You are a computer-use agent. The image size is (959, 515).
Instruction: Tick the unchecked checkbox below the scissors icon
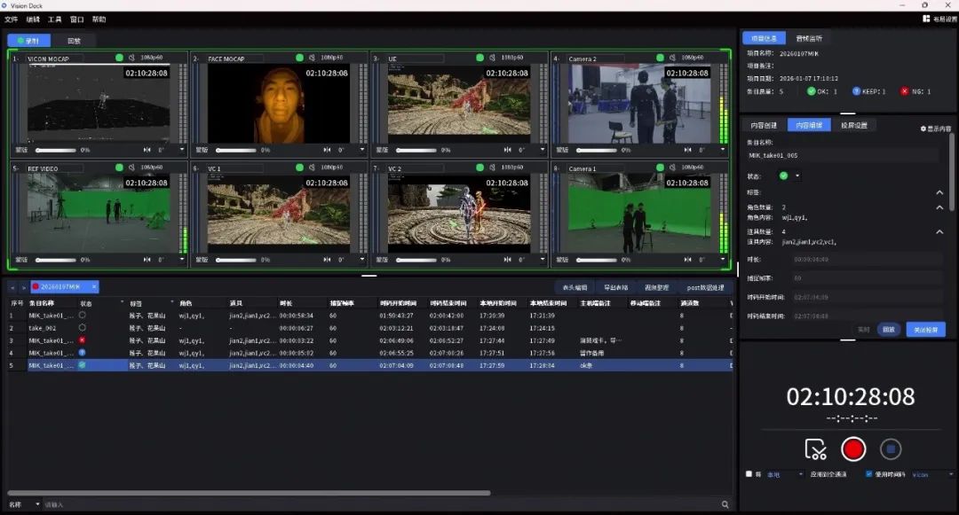coord(749,474)
